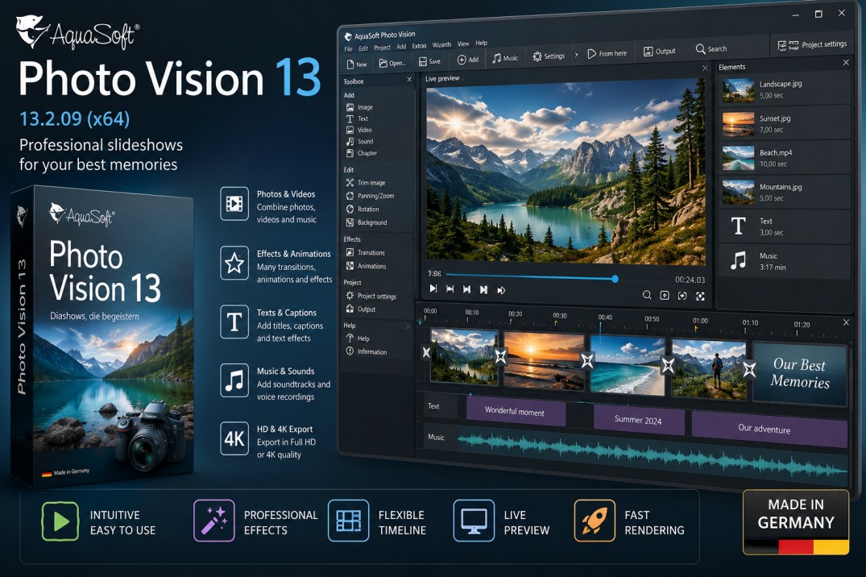The width and height of the screenshot is (866, 577).
Task: Open the Wizards menu
Action: [441, 45]
